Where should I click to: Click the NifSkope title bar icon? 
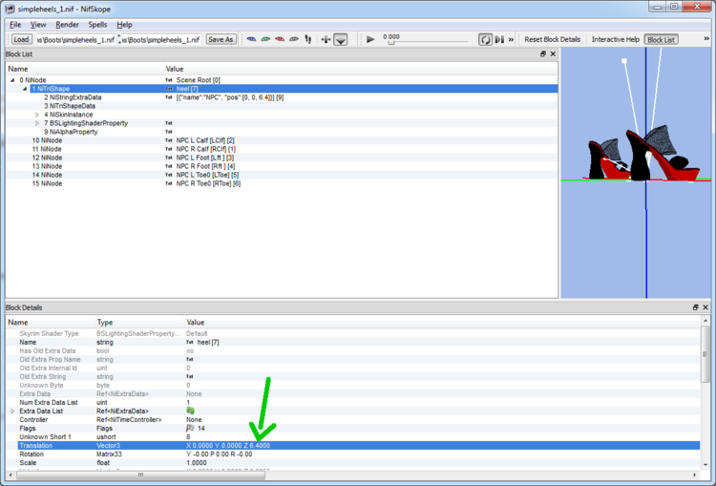(x=10, y=9)
